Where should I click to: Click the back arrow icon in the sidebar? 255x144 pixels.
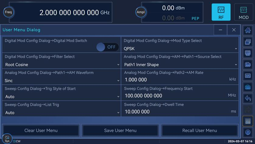pos(248,98)
